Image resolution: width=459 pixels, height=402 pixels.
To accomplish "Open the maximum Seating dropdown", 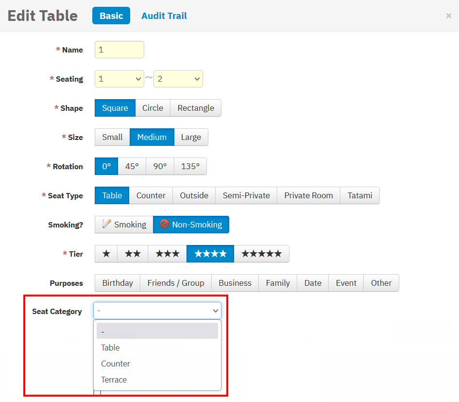I will pos(178,79).
